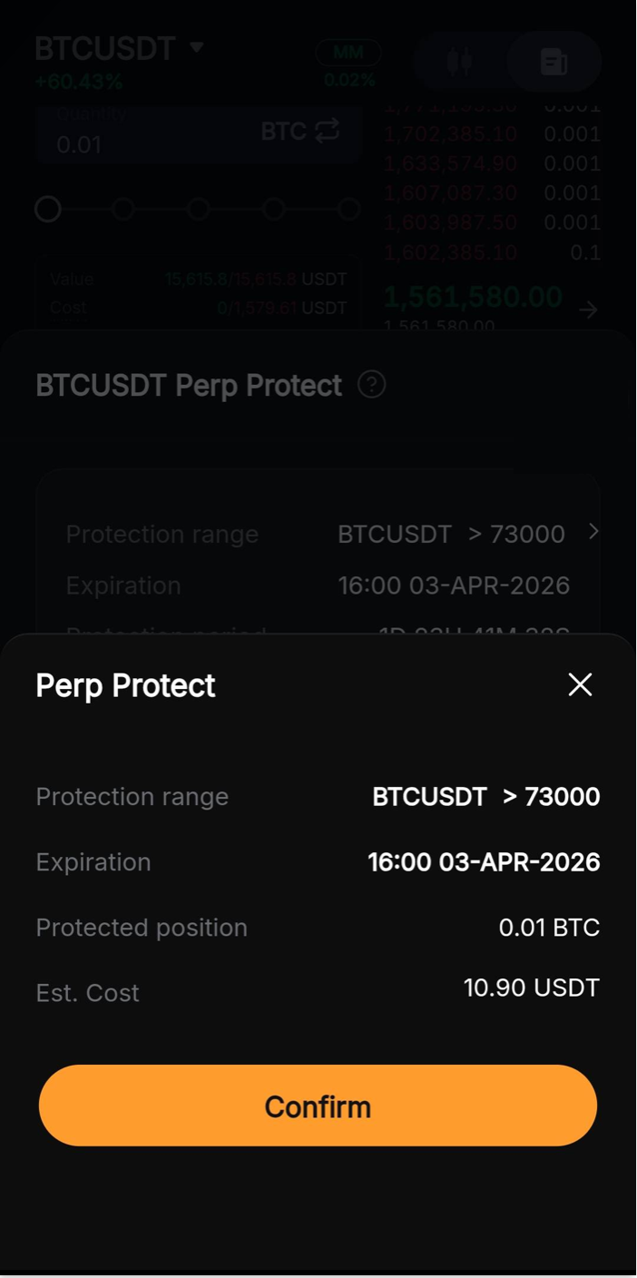Screen dimensions: 637x1278
Task: Switch to the candlestick chart icon
Action: click(x=460, y=62)
